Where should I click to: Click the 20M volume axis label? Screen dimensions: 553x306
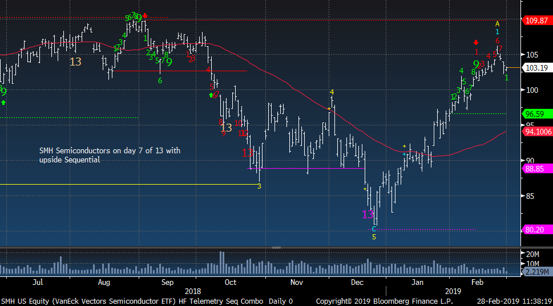tap(532, 254)
